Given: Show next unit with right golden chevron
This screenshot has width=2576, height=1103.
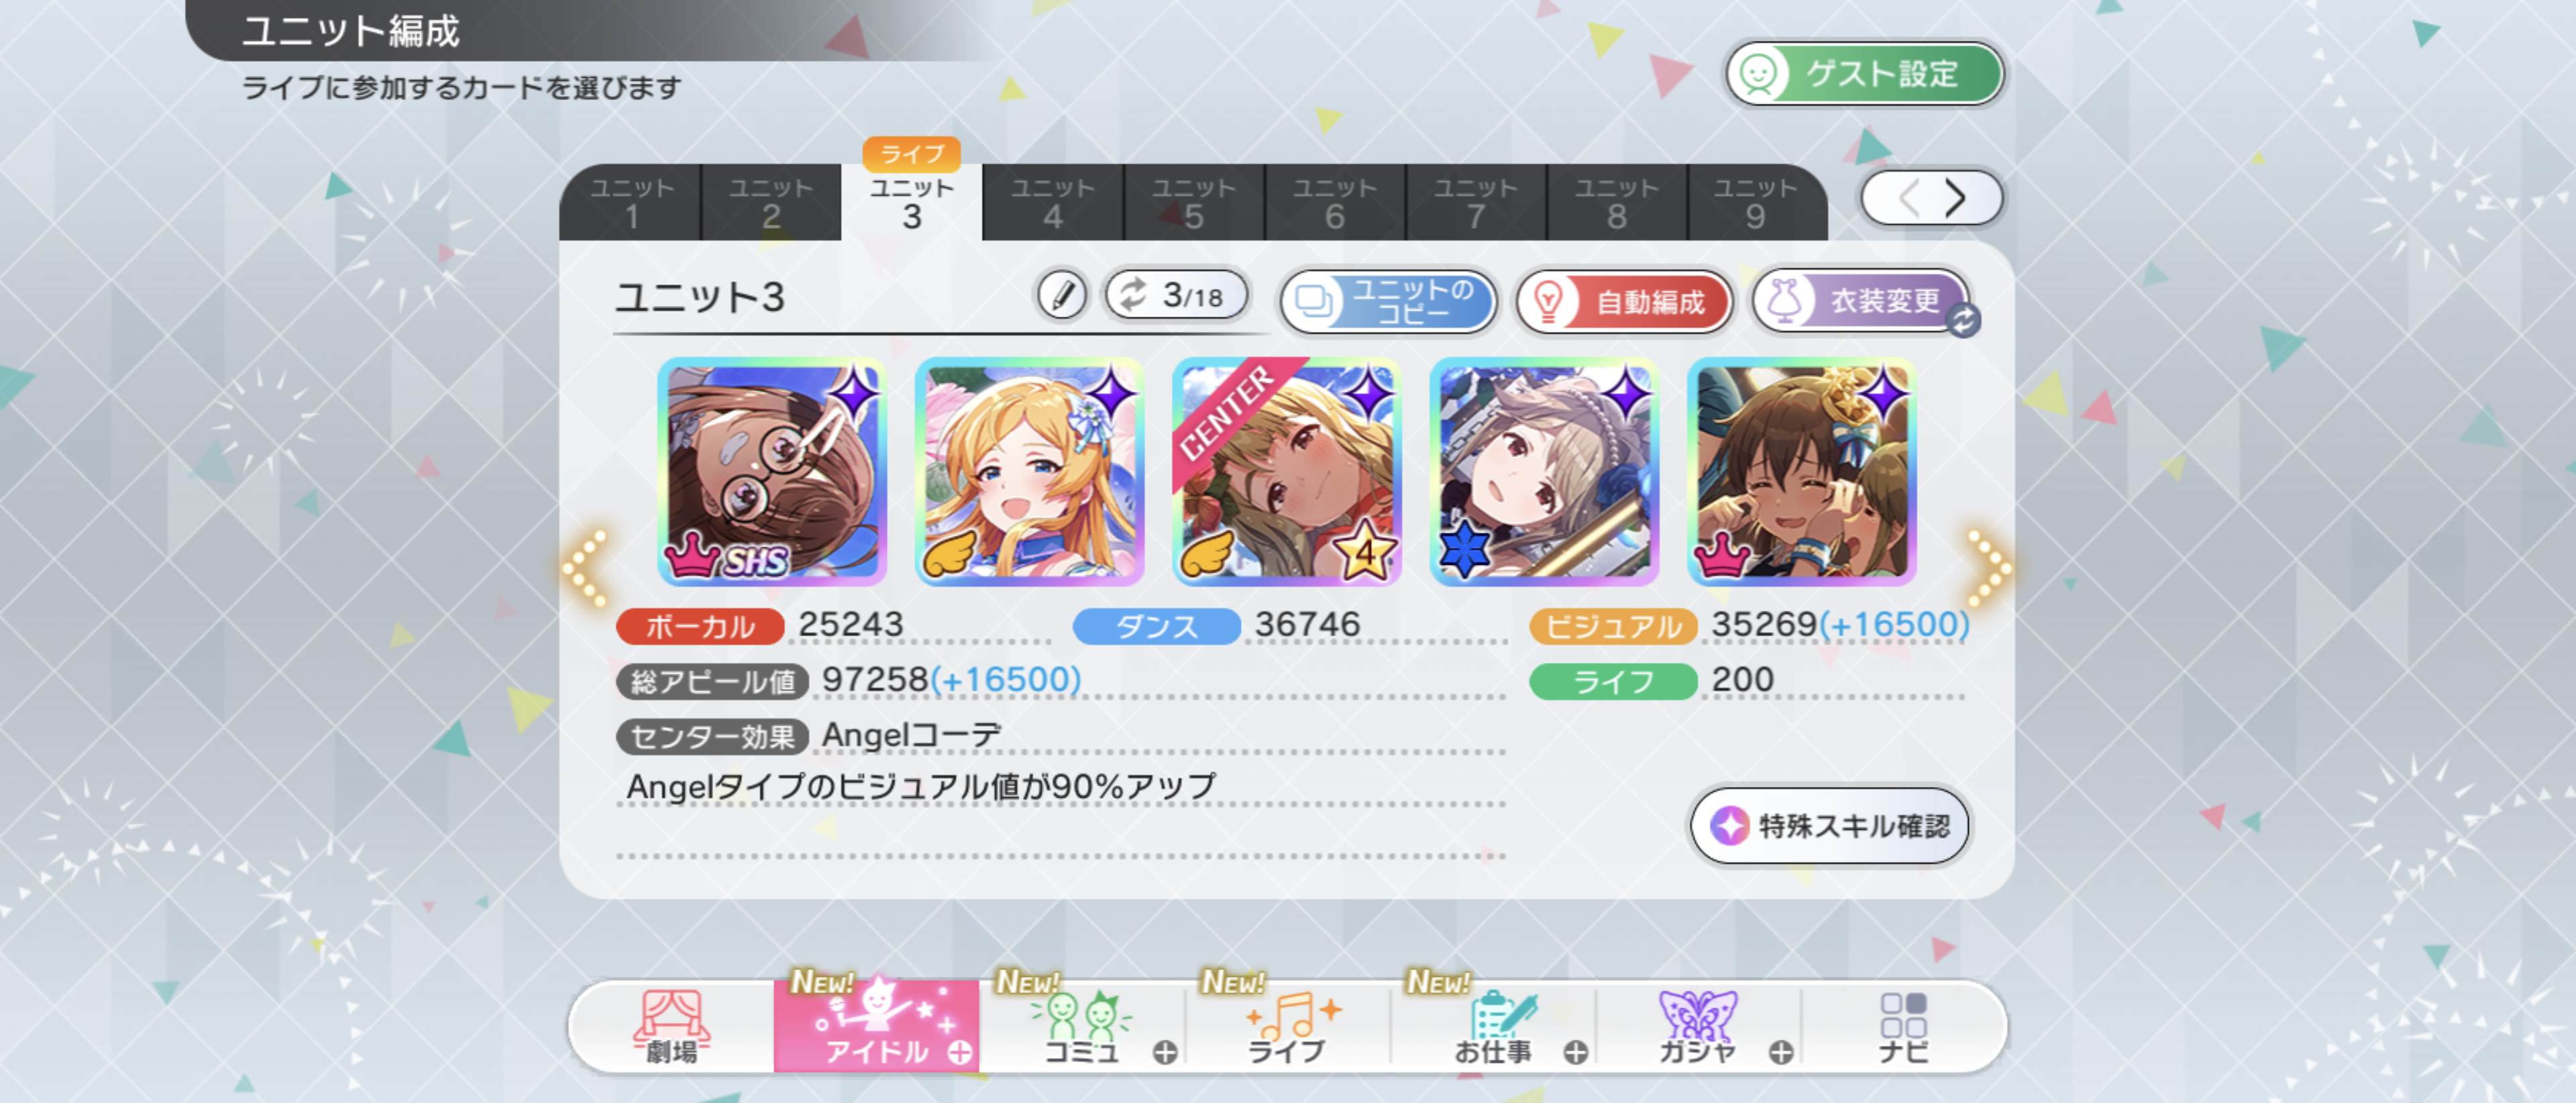Looking at the screenshot, I should [1988, 568].
